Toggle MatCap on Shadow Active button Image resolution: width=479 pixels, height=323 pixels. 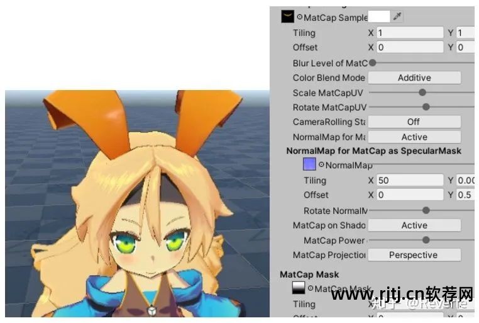click(414, 225)
